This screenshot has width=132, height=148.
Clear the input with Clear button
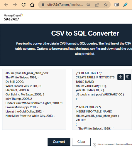(x=81, y=142)
